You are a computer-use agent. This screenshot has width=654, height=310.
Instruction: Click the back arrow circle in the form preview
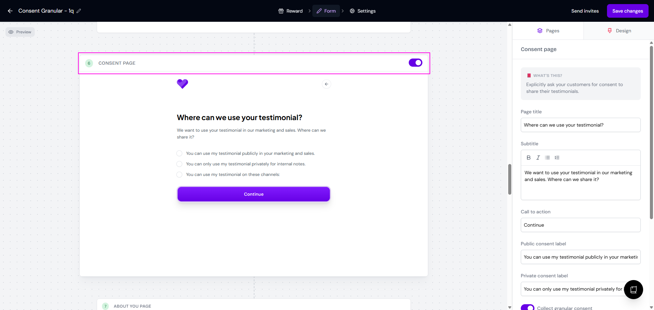coord(326,84)
